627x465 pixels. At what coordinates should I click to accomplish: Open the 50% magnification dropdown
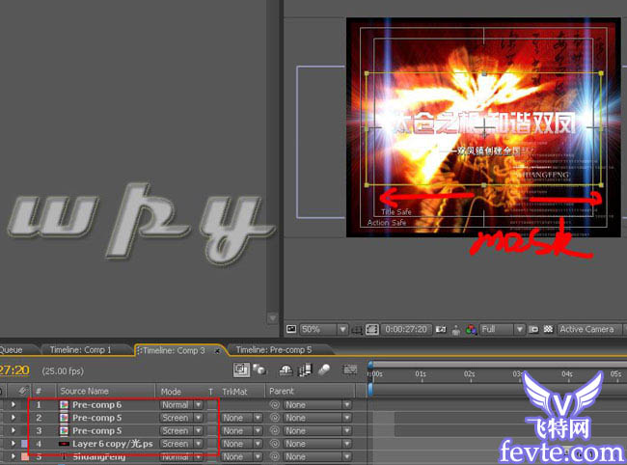323,330
